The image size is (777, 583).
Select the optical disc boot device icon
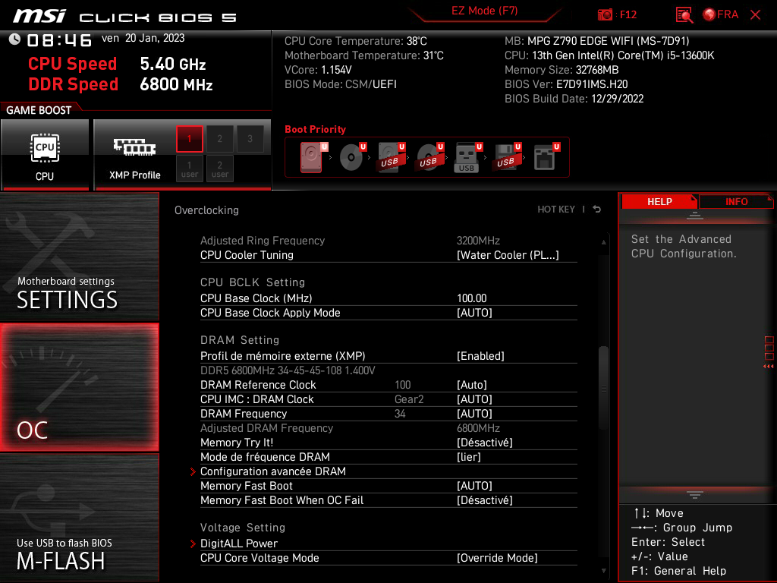click(352, 157)
